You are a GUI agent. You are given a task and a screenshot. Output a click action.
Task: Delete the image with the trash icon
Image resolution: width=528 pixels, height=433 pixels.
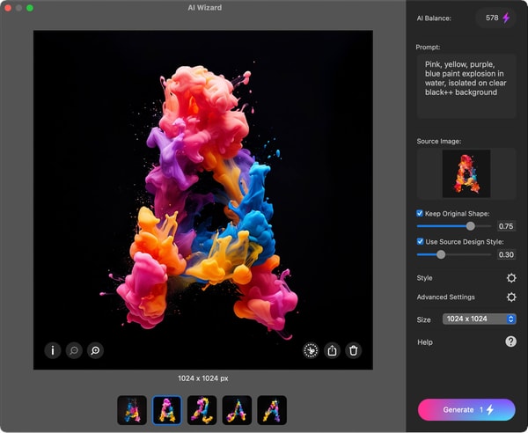353,350
